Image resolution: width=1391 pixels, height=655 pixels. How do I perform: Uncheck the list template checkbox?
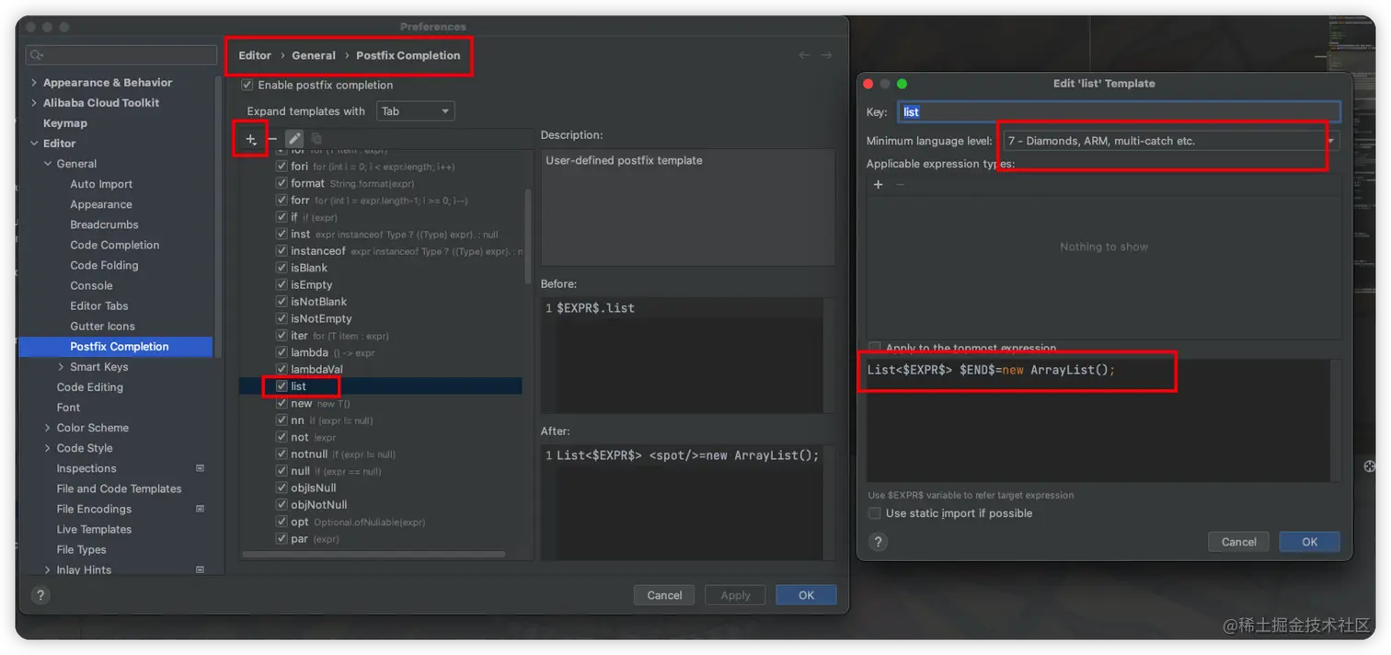click(x=282, y=386)
